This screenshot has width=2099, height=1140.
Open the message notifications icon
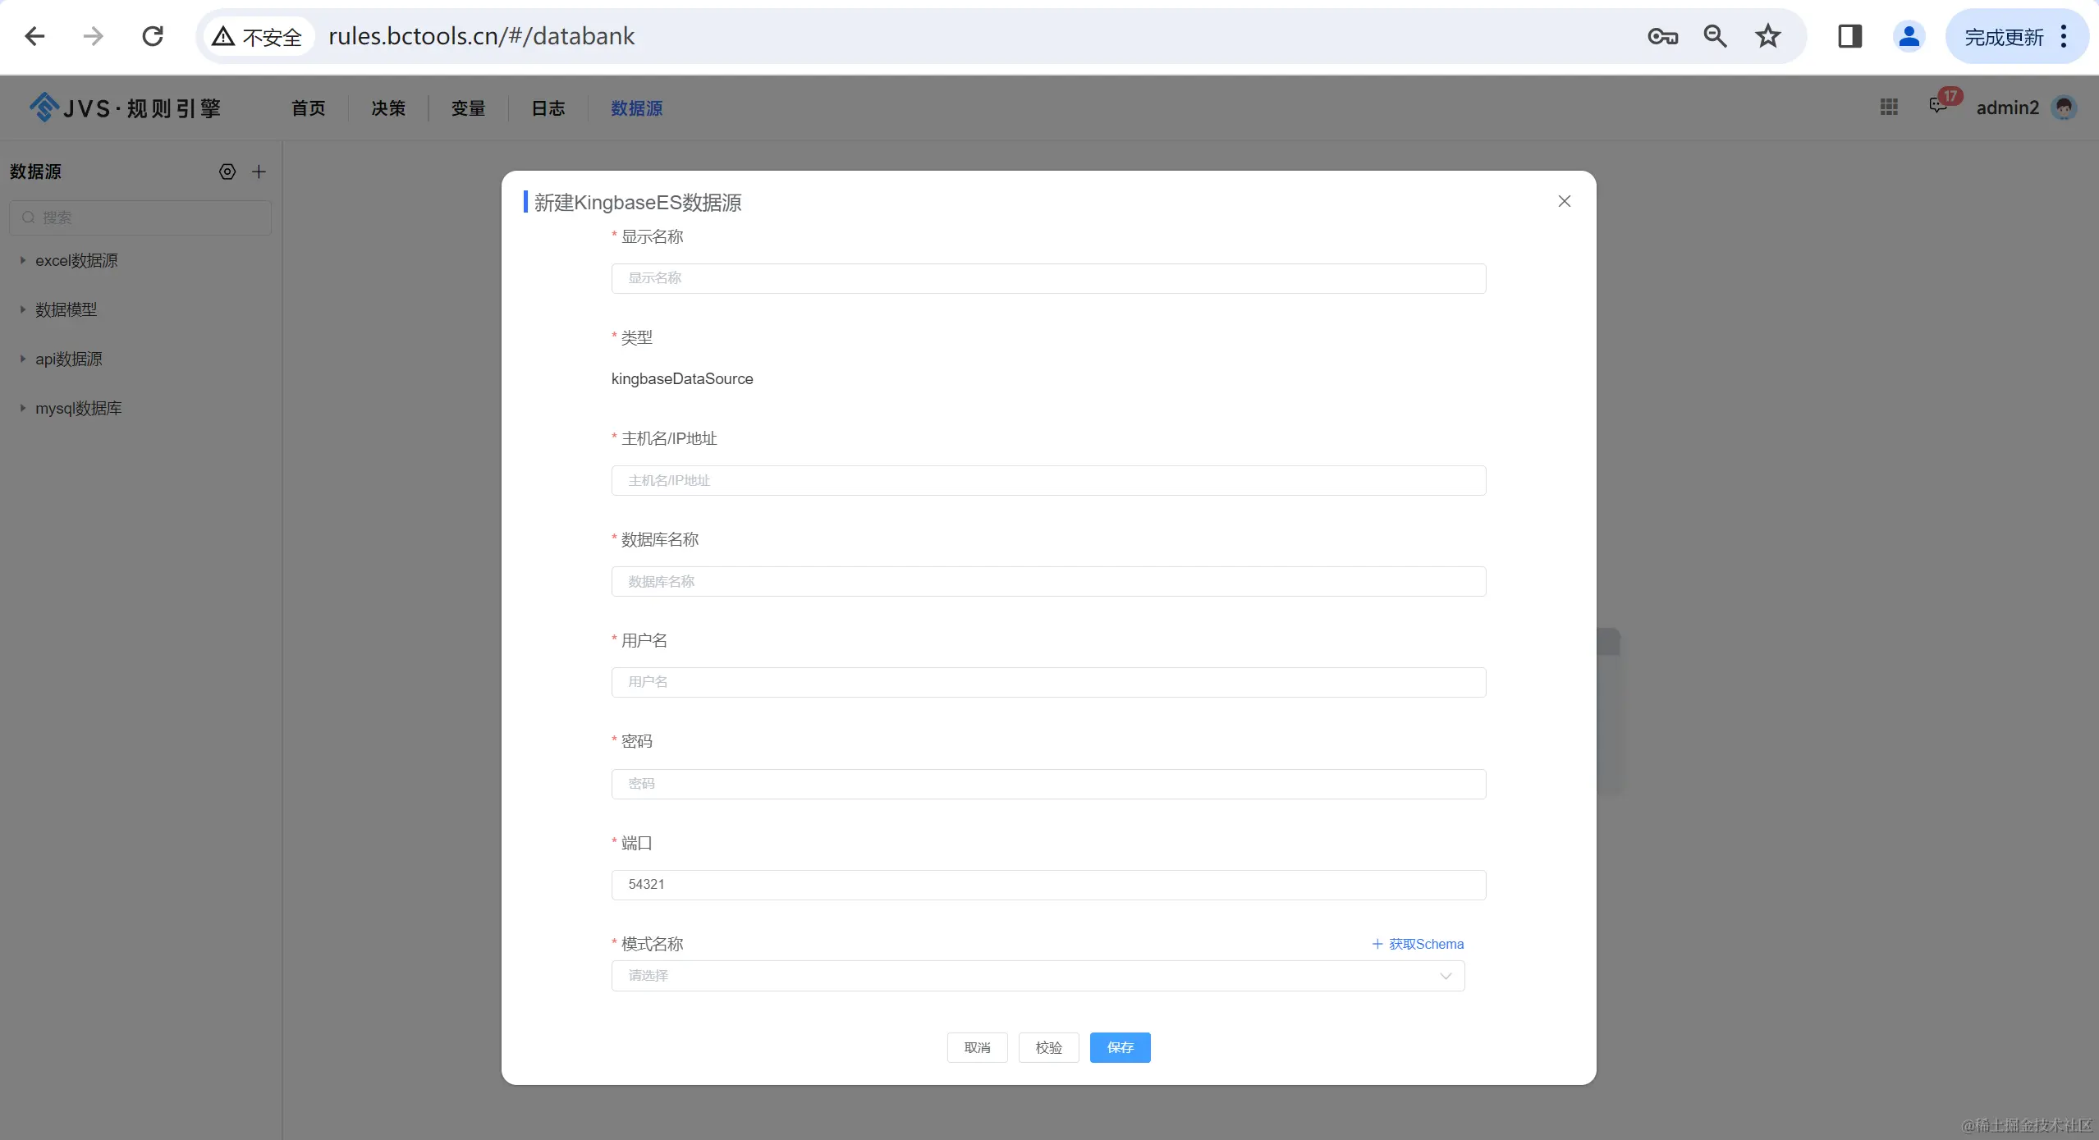pyautogui.click(x=1938, y=106)
